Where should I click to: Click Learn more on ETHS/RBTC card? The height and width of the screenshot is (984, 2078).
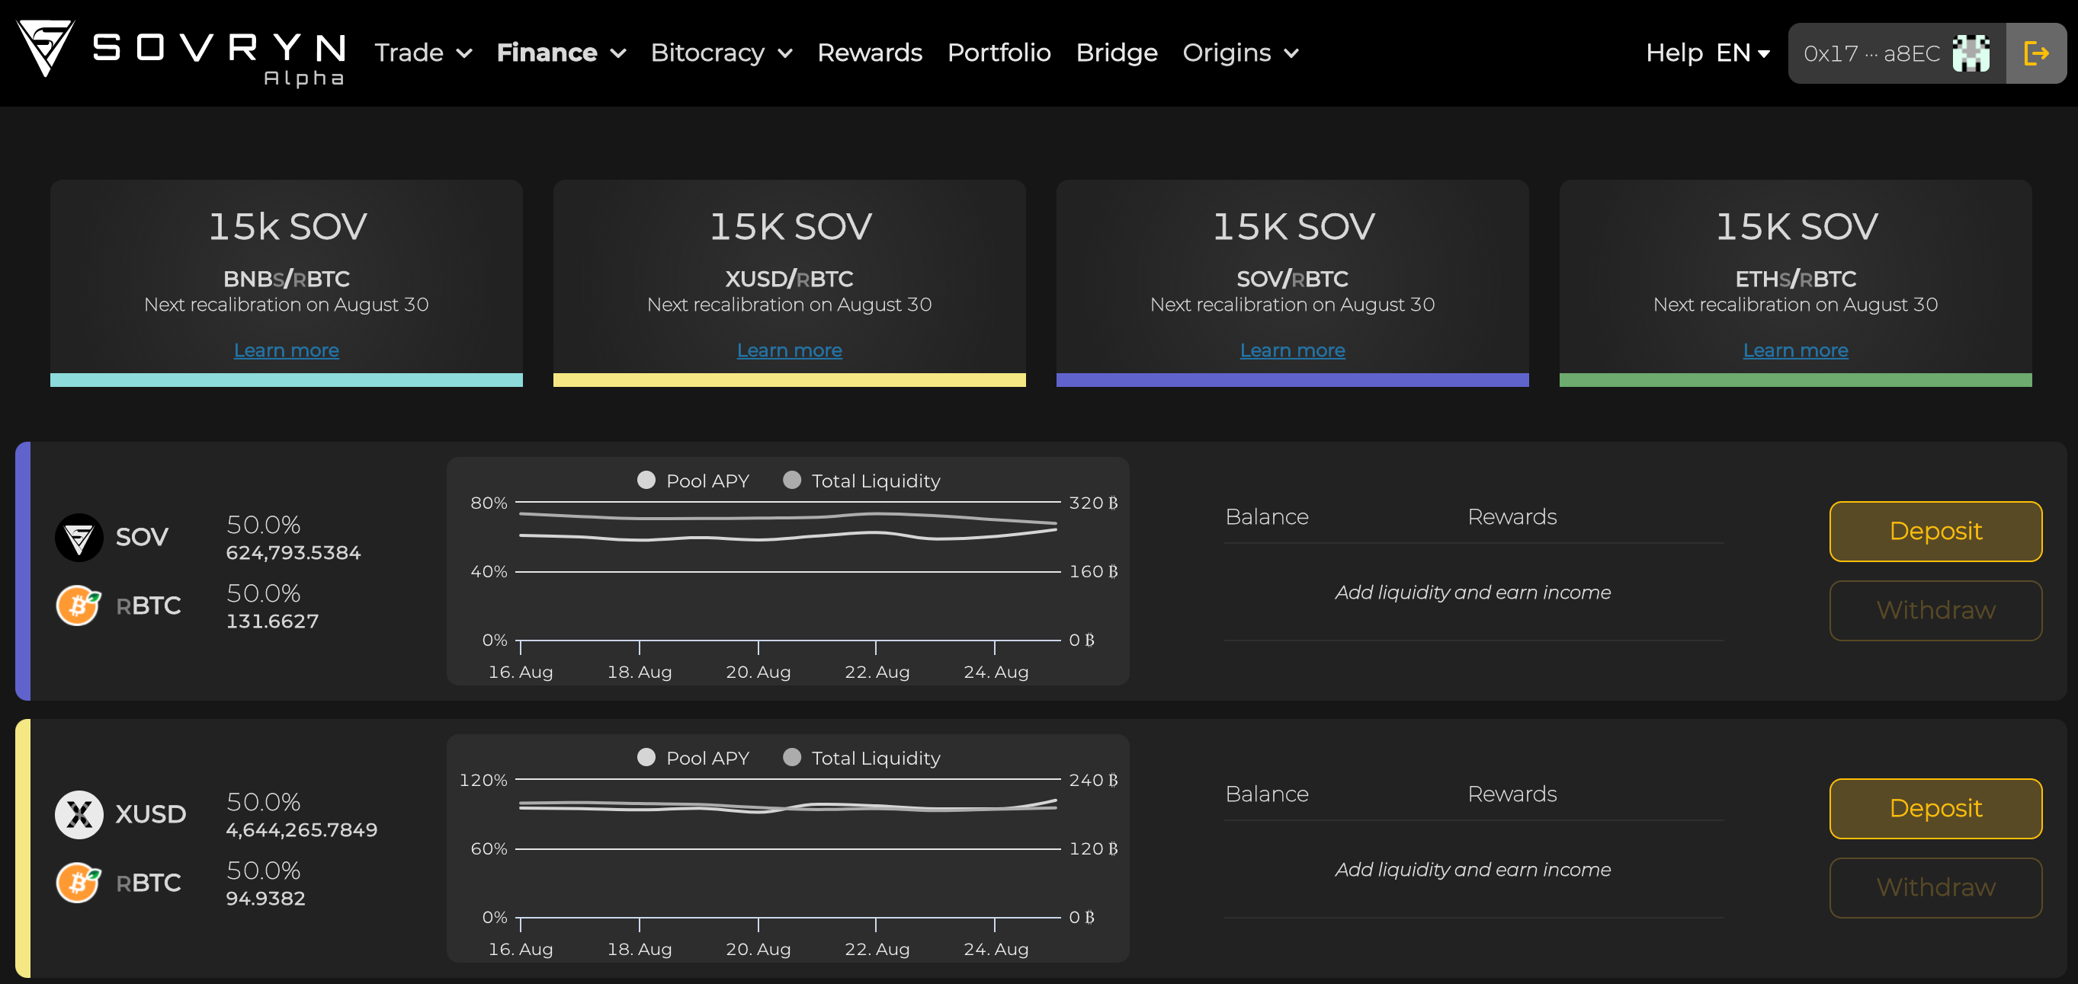pyautogui.click(x=1795, y=350)
